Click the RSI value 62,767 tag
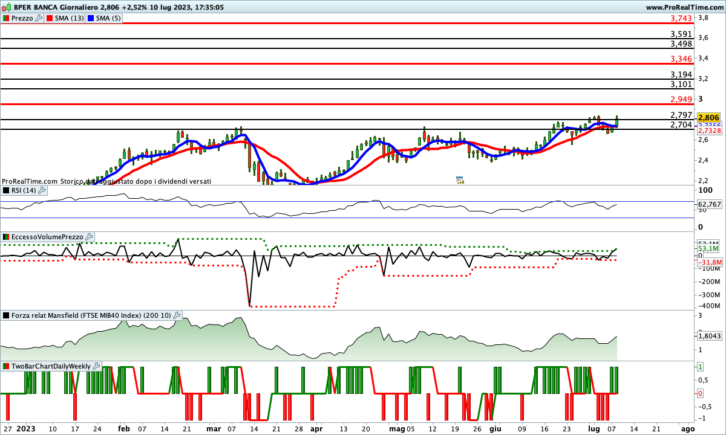The image size is (726, 435). coord(709,205)
